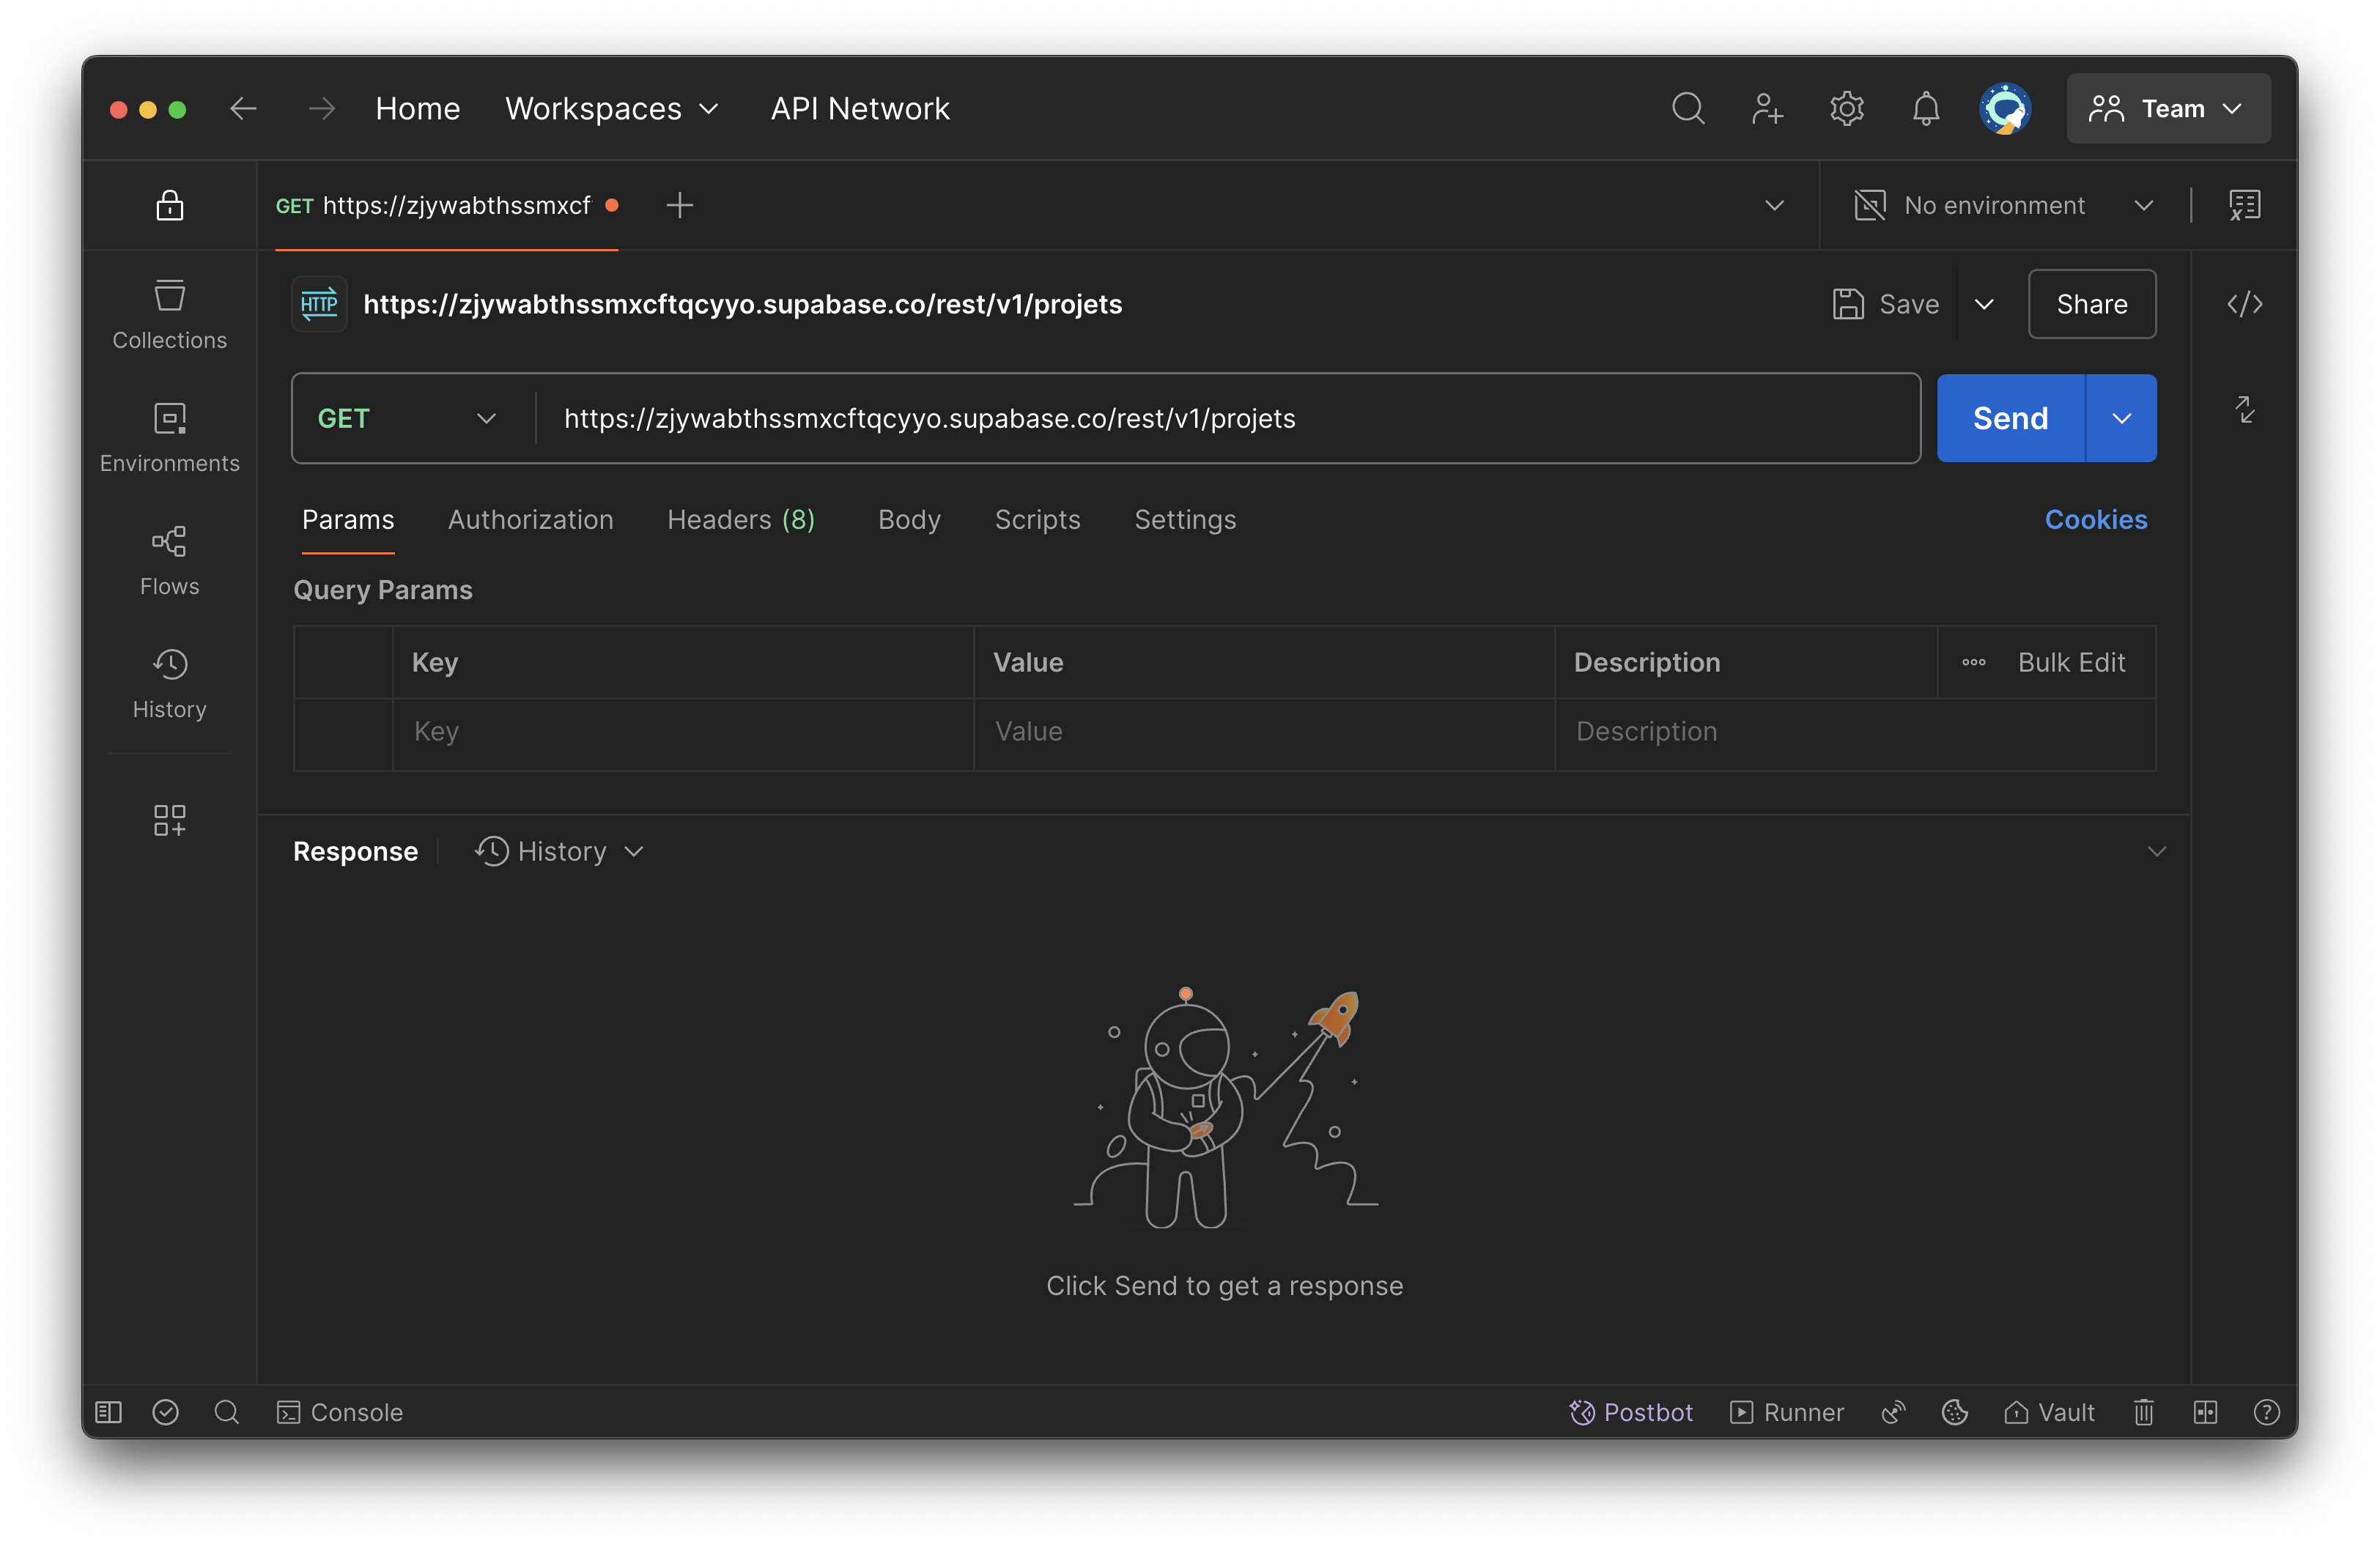Open the Team dropdown
Image resolution: width=2380 pixels, height=1547 pixels.
(x=2168, y=108)
